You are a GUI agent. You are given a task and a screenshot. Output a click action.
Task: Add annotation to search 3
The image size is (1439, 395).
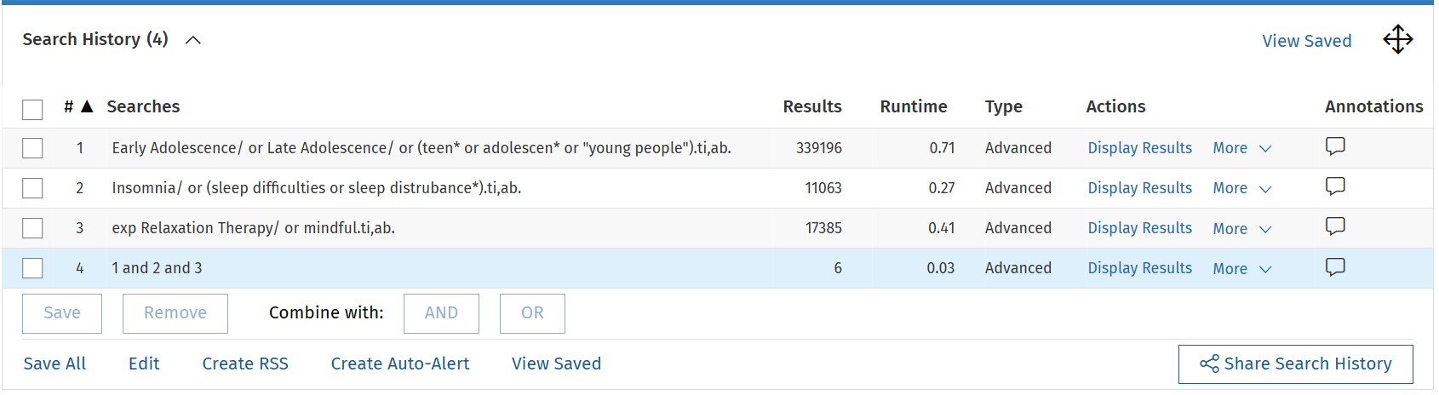click(1335, 226)
